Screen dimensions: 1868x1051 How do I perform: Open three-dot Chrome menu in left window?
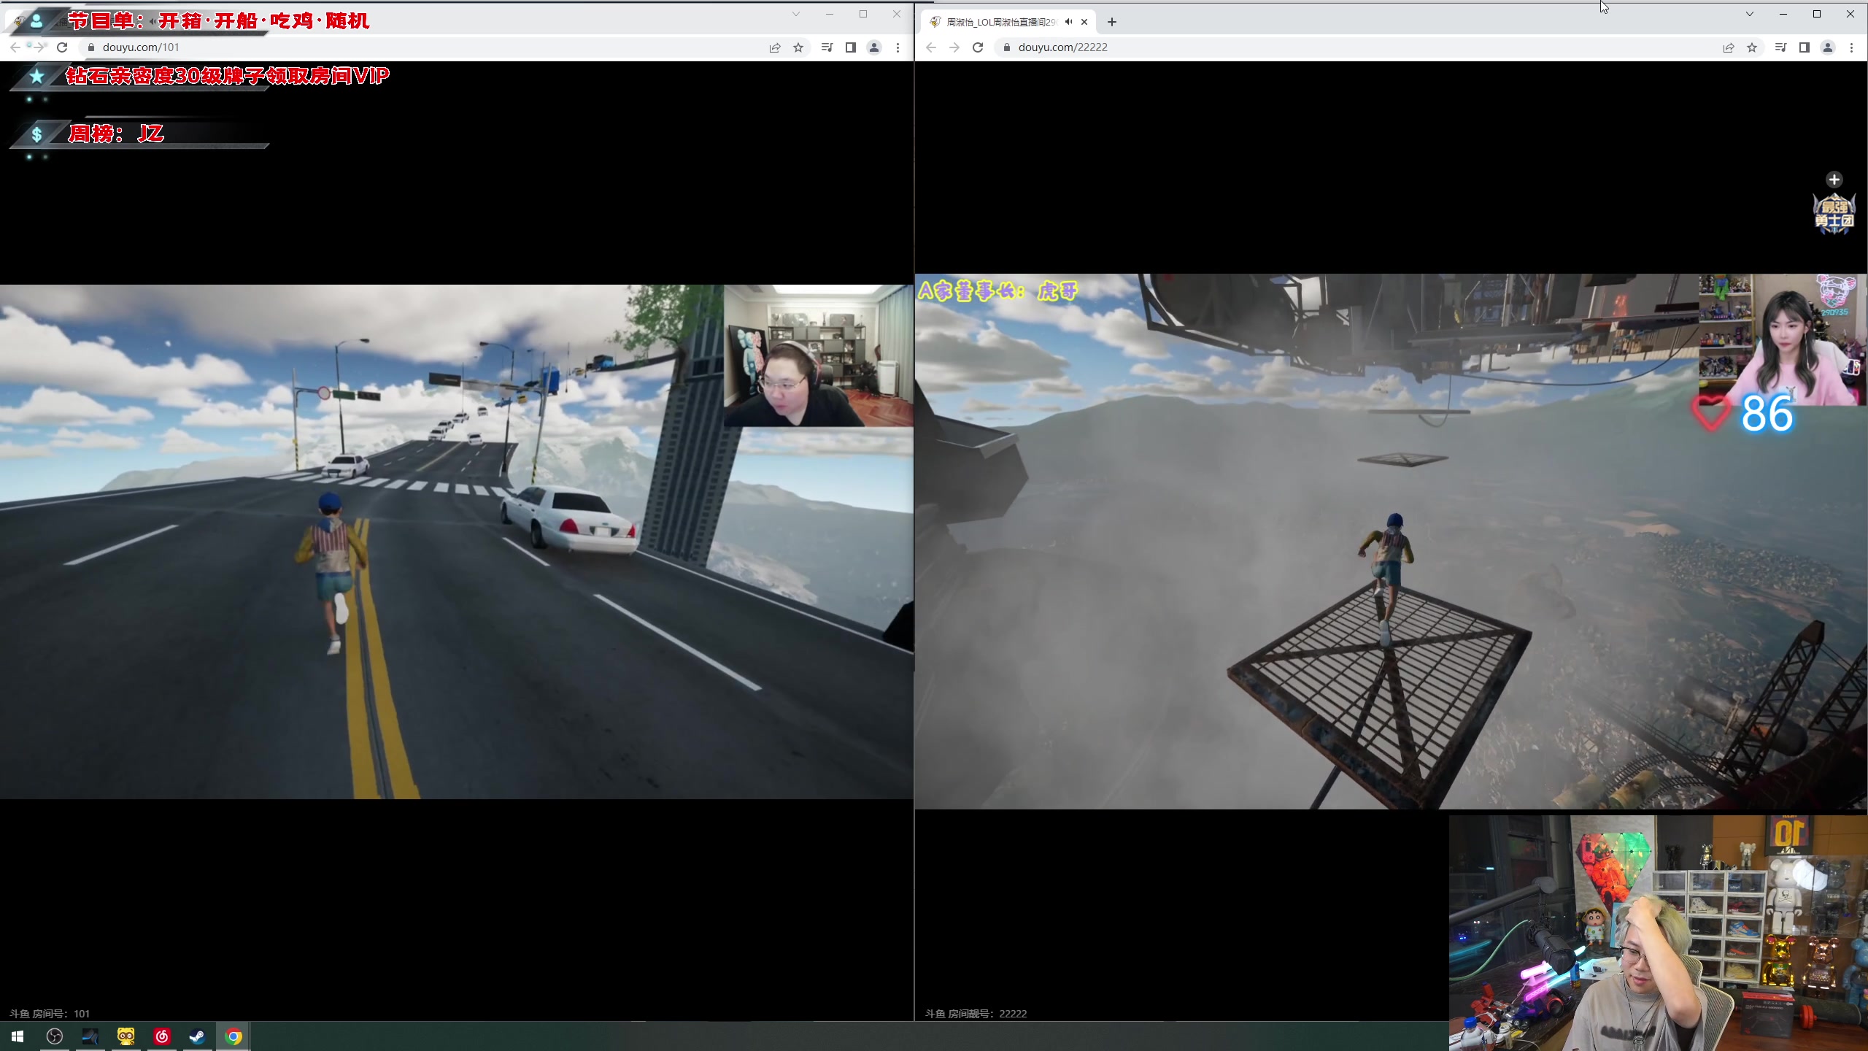click(x=898, y=47)
